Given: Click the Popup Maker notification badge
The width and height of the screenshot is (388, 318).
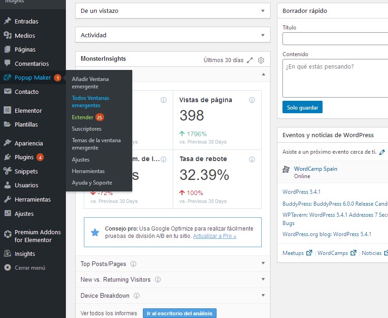Looking at the screenshot, I should point(58,78).
